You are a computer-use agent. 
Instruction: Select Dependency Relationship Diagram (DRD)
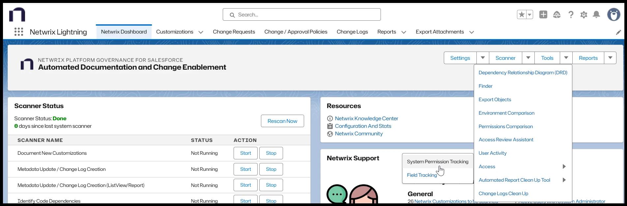click(x=523, y=73)
